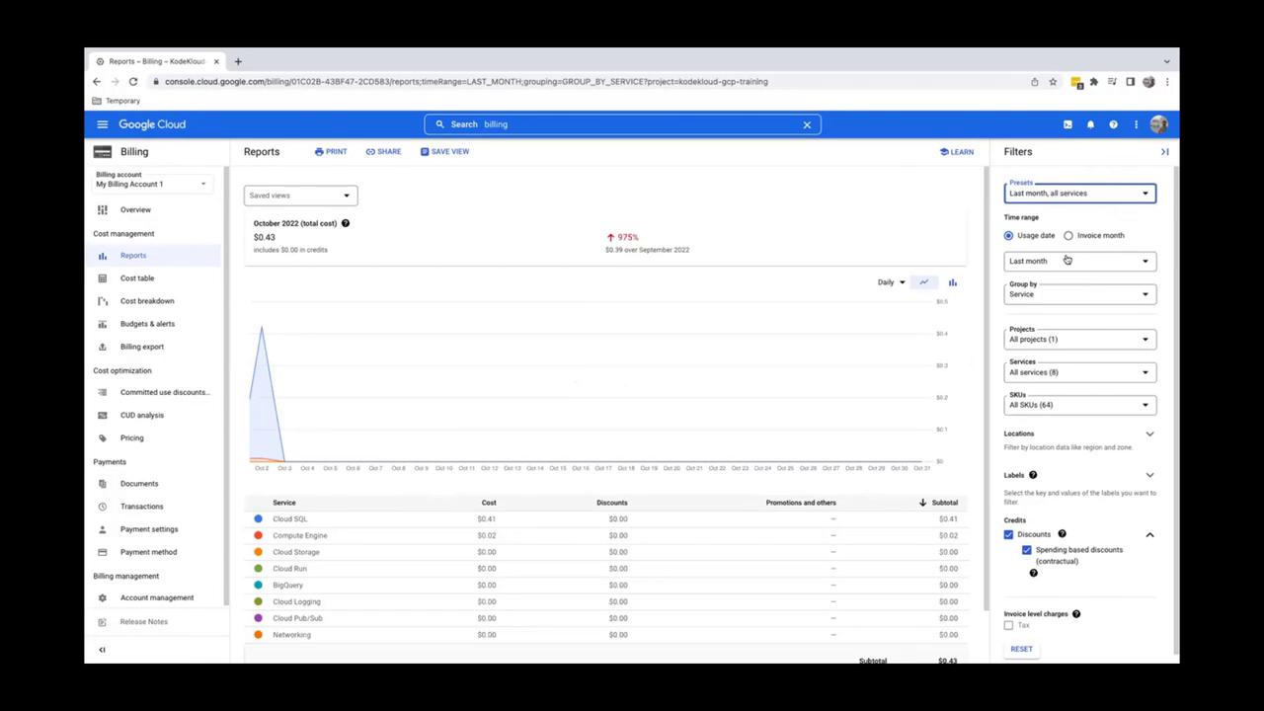Sort the table by Subtotal
The width and height of the screenshot is (1264, 711).
pos(939,503)
